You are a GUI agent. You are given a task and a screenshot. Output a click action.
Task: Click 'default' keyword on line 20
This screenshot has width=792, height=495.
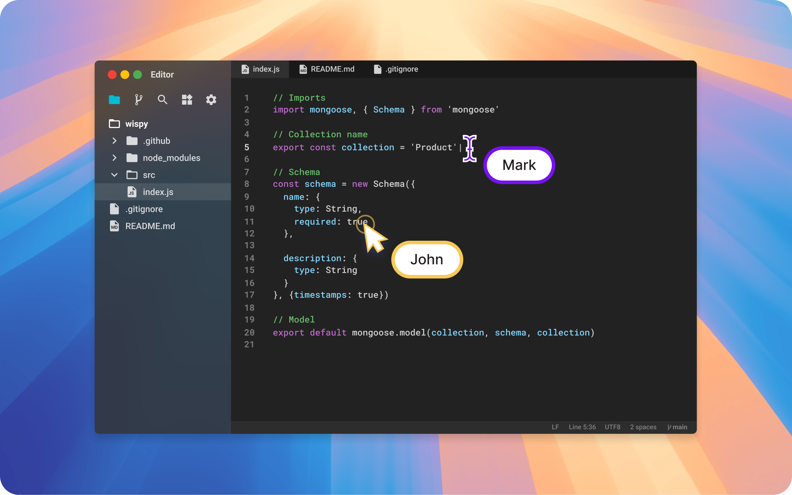click(x=328, y=333)
